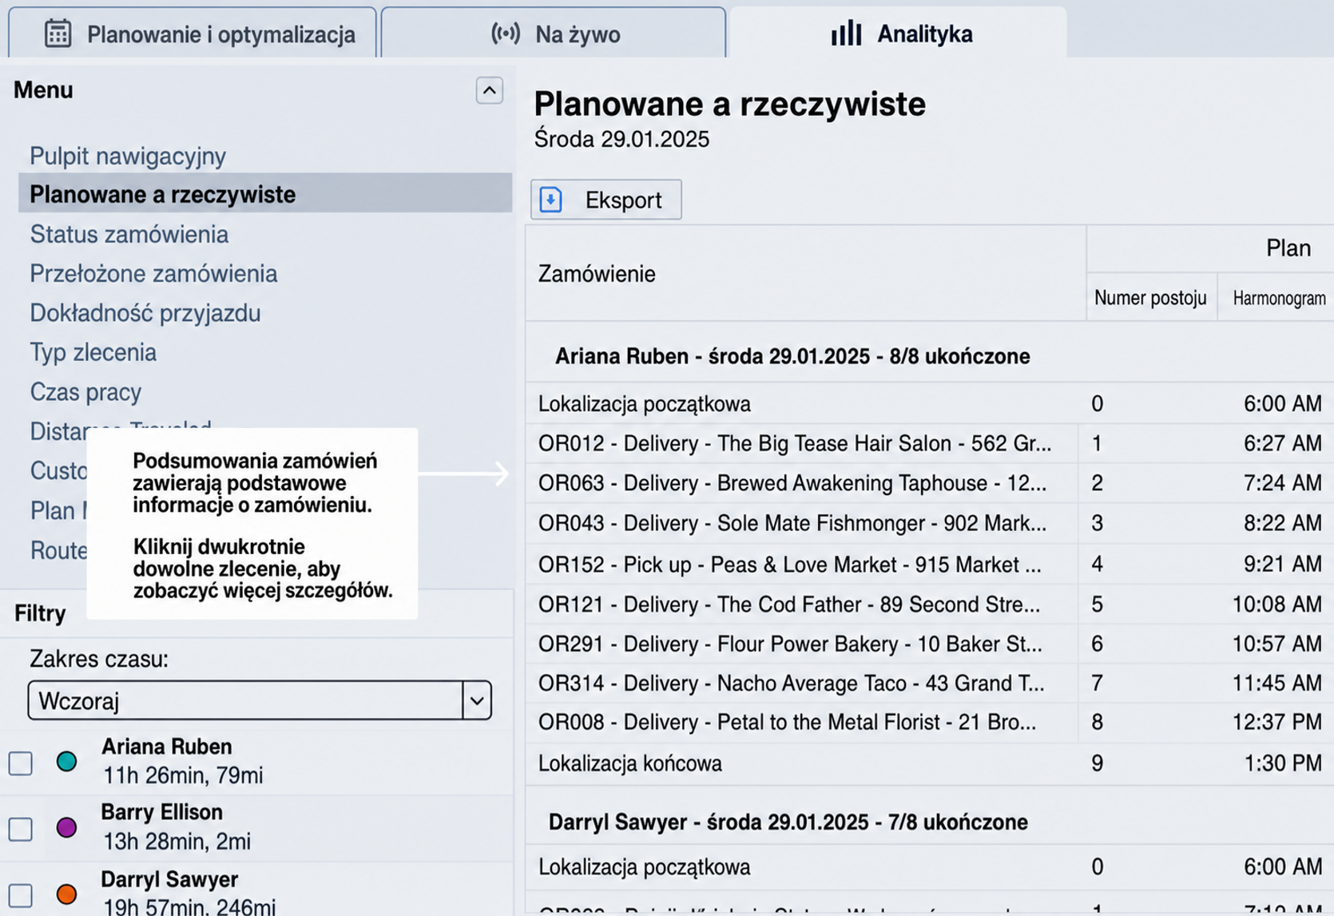Switch to the Na żywo tab

click(554, 34)
